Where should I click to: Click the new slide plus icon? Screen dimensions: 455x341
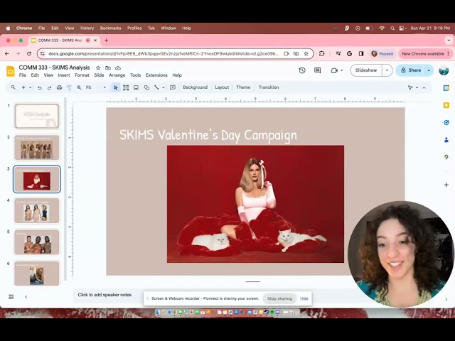tap(23, 87)
